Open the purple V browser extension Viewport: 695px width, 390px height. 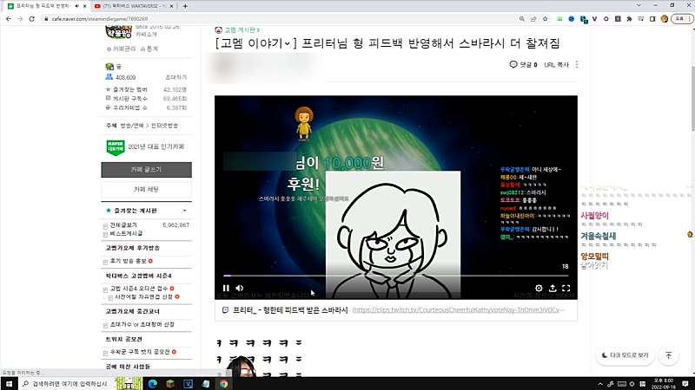(594, 19)
